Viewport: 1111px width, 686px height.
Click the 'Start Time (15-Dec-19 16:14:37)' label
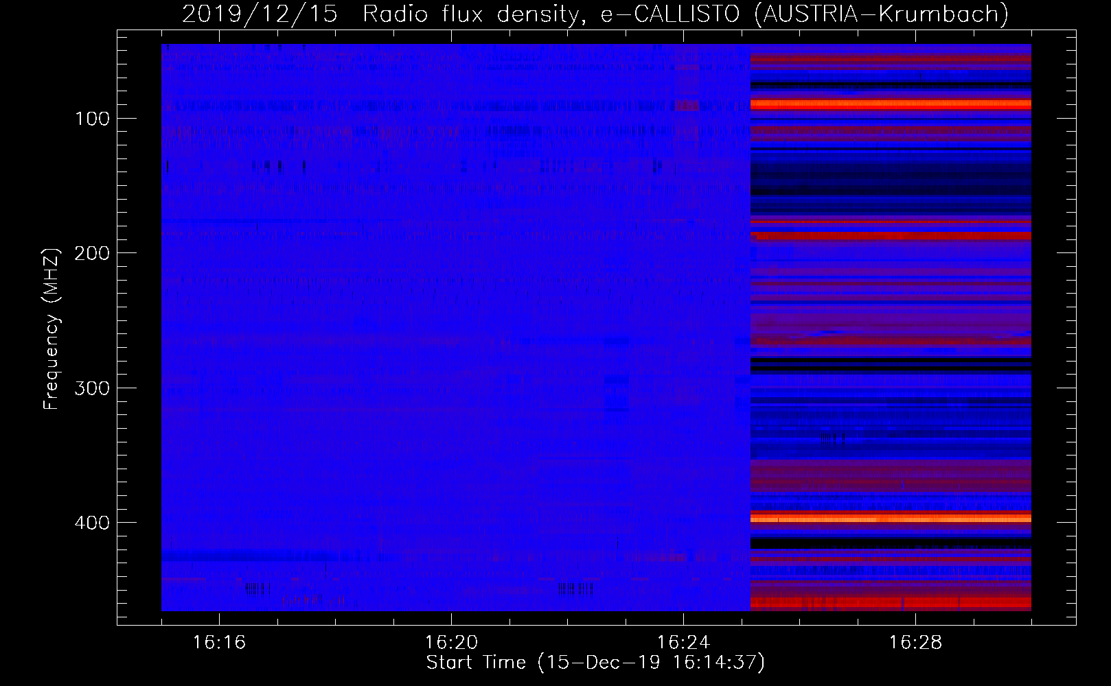tap(595, 663)
